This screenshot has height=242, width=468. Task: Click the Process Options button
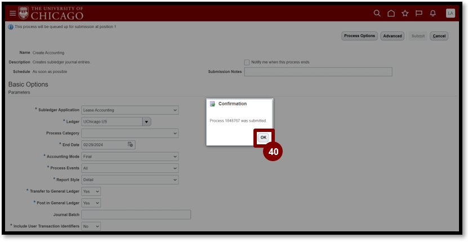[x=359, y=36]
